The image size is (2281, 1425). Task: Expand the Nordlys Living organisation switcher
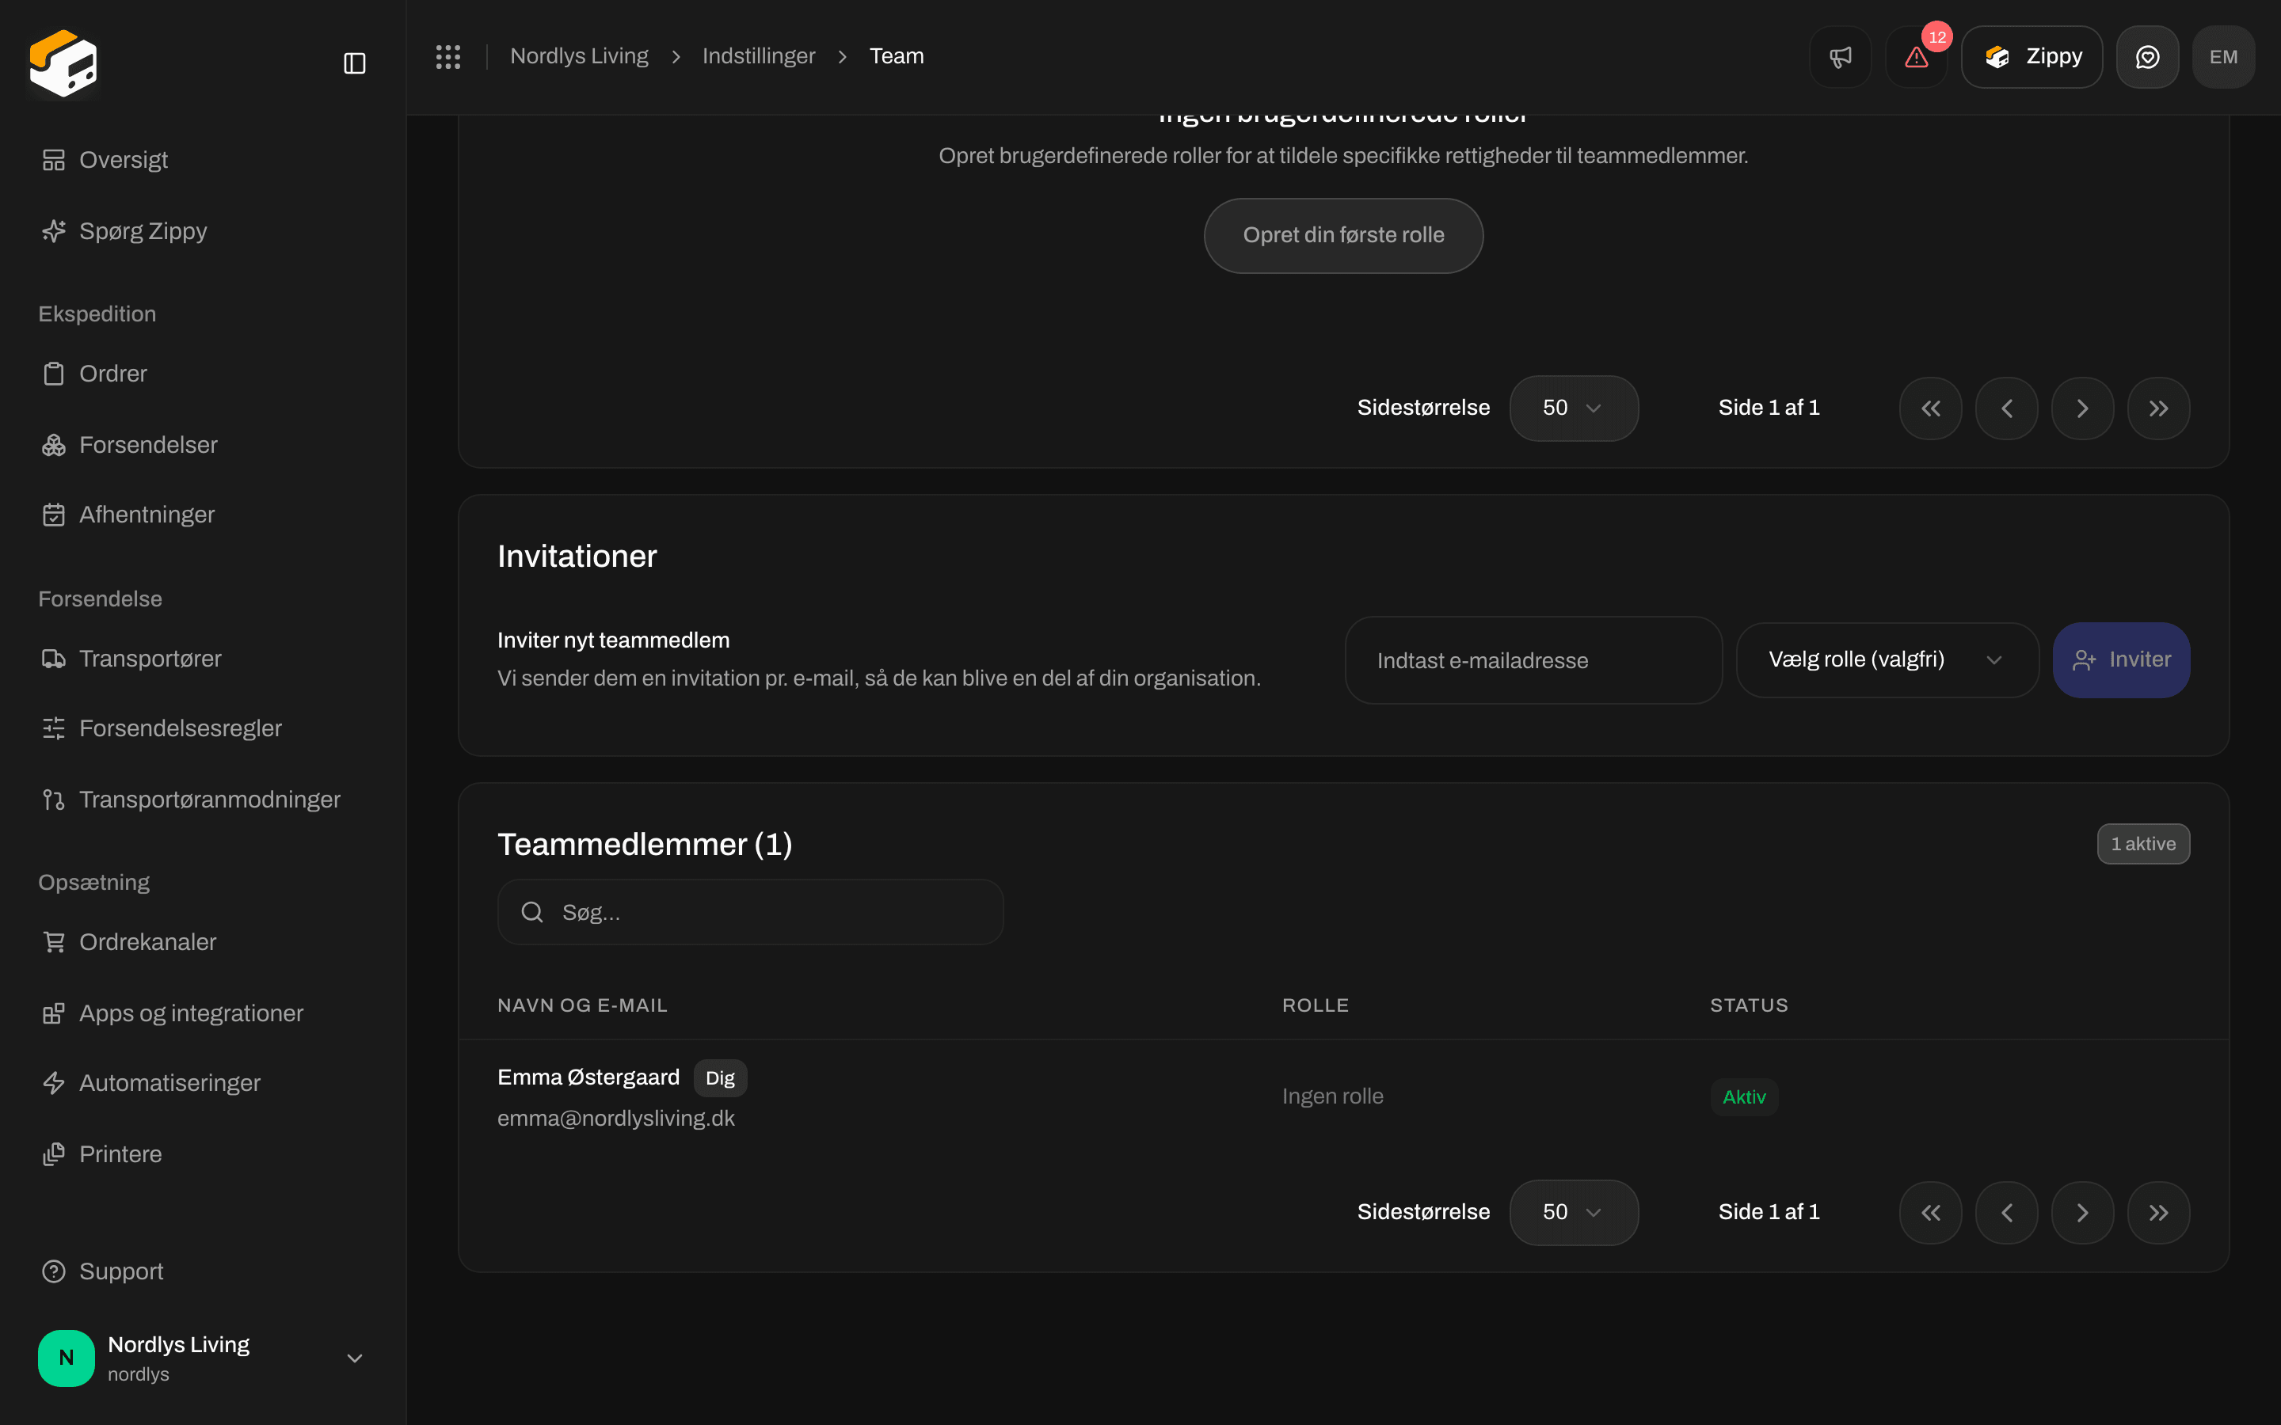point(203,1357)
